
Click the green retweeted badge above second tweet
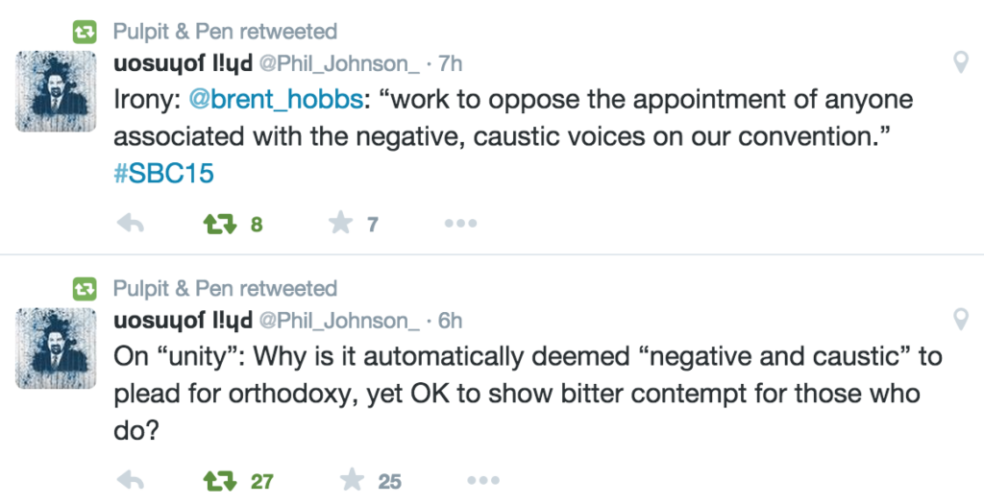click(85, 288)
